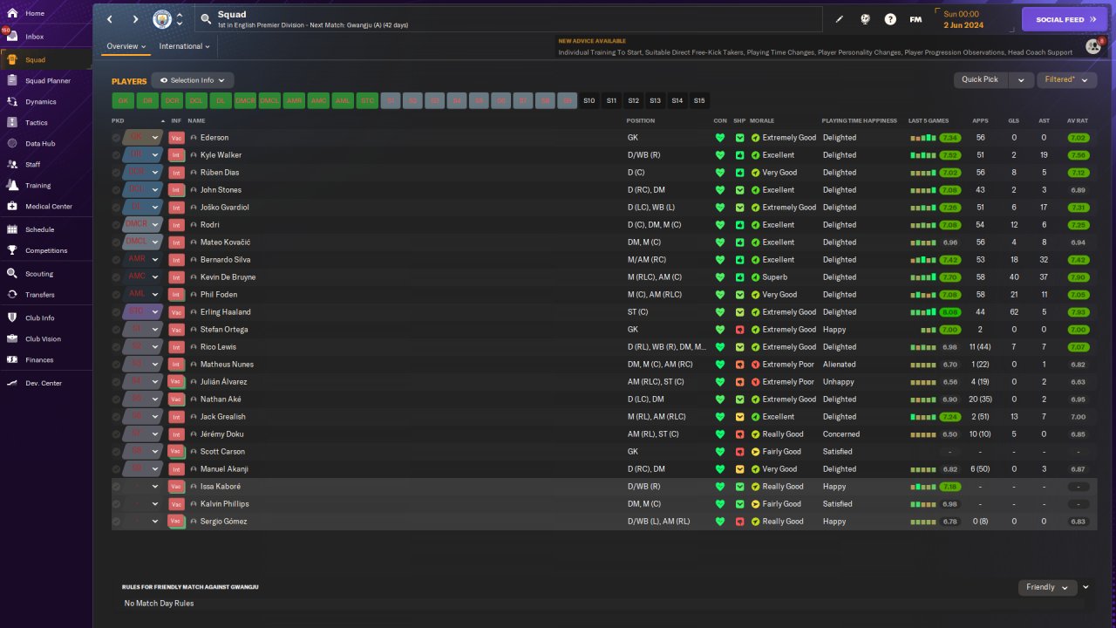This screenshot has width=1116, height=628.
Task: Click Kyle Walker's green condition heart
Action: [720, 155]
